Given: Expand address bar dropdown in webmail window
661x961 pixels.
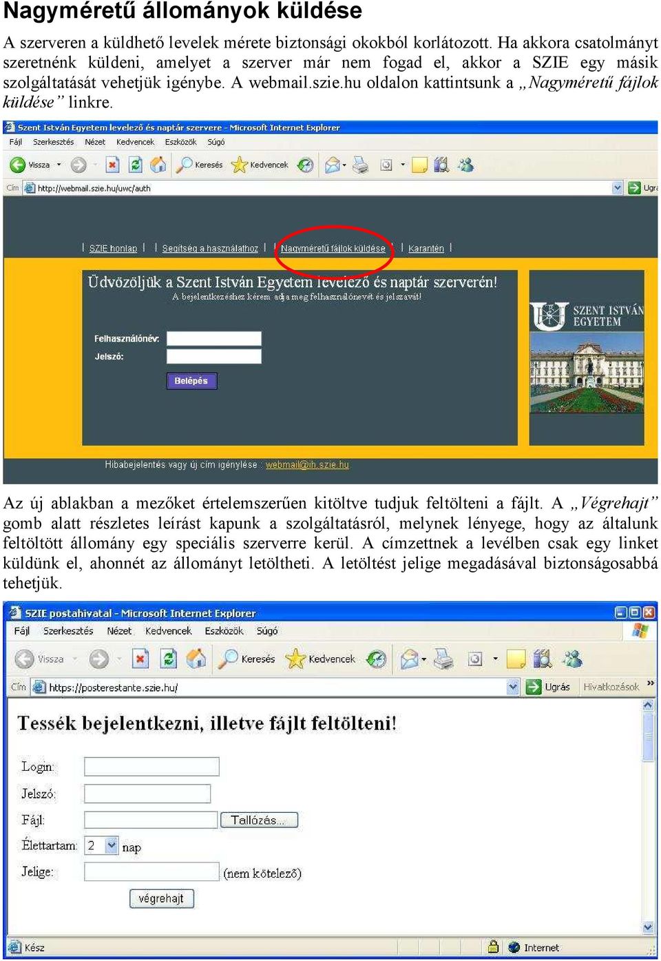Looking at the screenshot, I should (x=617, y=187).
